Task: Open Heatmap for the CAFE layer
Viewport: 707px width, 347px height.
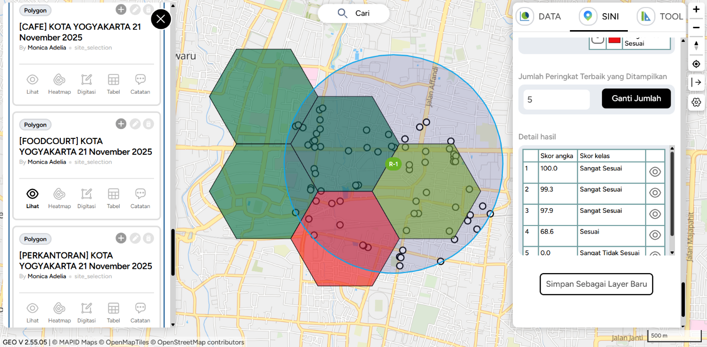Action: [x=59, y=83]
